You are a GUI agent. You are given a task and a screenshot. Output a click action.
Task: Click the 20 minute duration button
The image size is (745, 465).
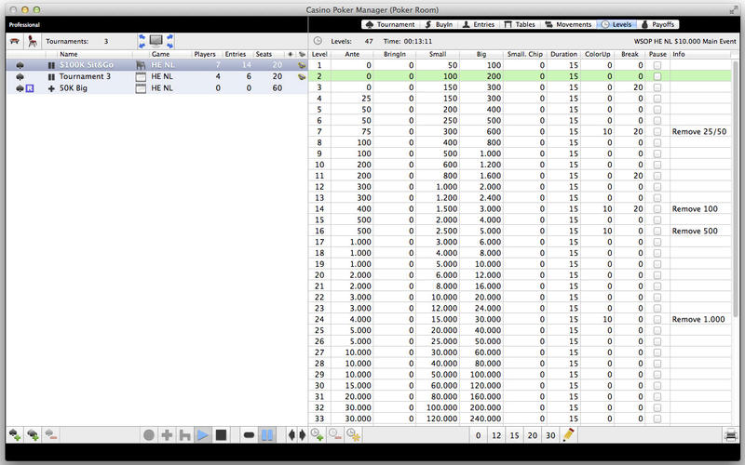(531, 434)
